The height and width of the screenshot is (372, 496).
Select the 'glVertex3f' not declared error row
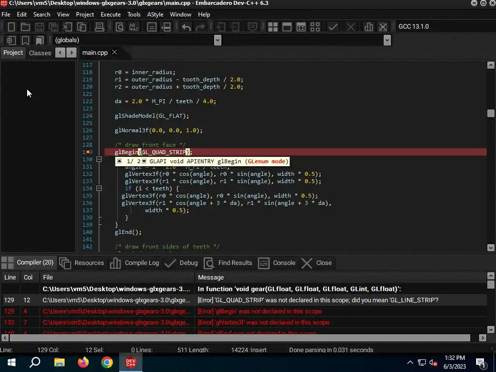(244, 322)
